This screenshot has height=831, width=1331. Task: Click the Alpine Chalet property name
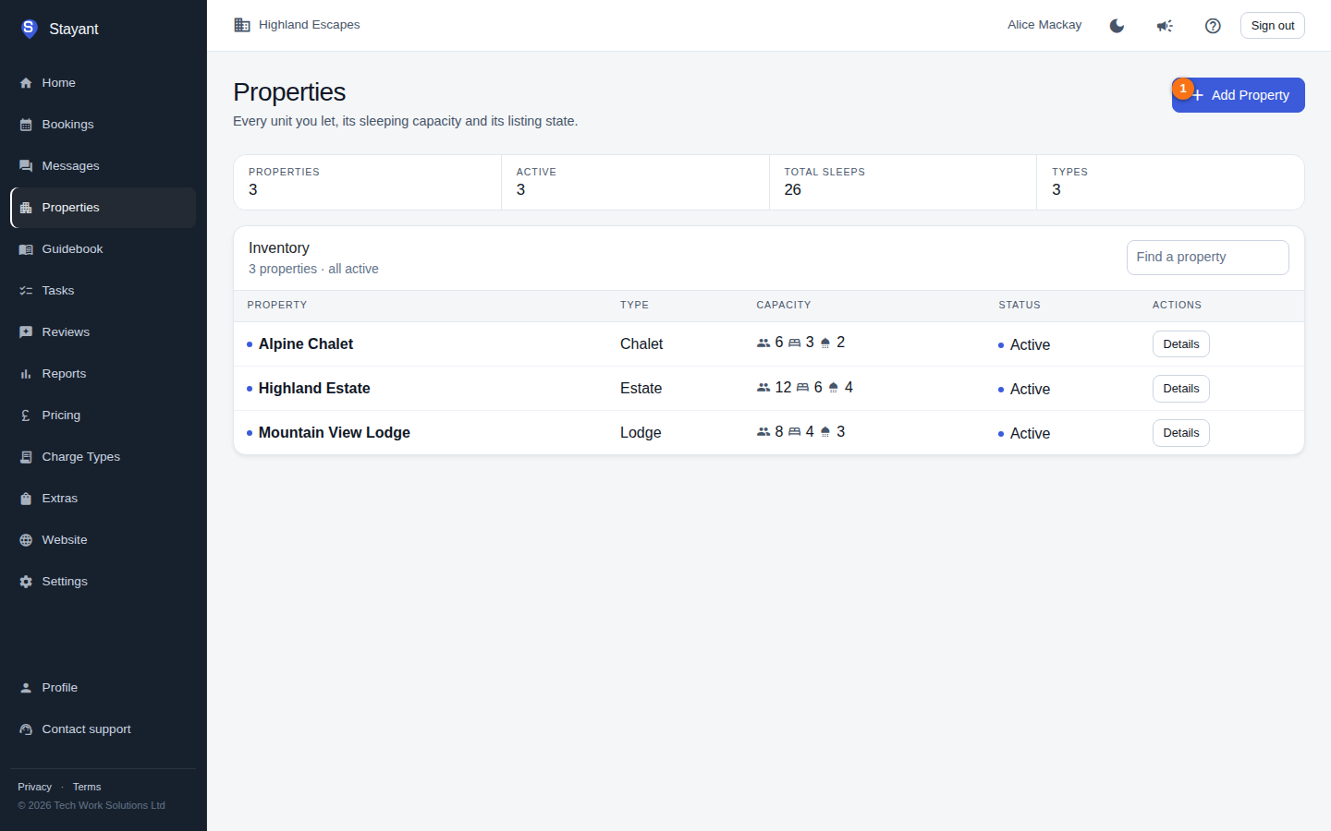[306, 343]
